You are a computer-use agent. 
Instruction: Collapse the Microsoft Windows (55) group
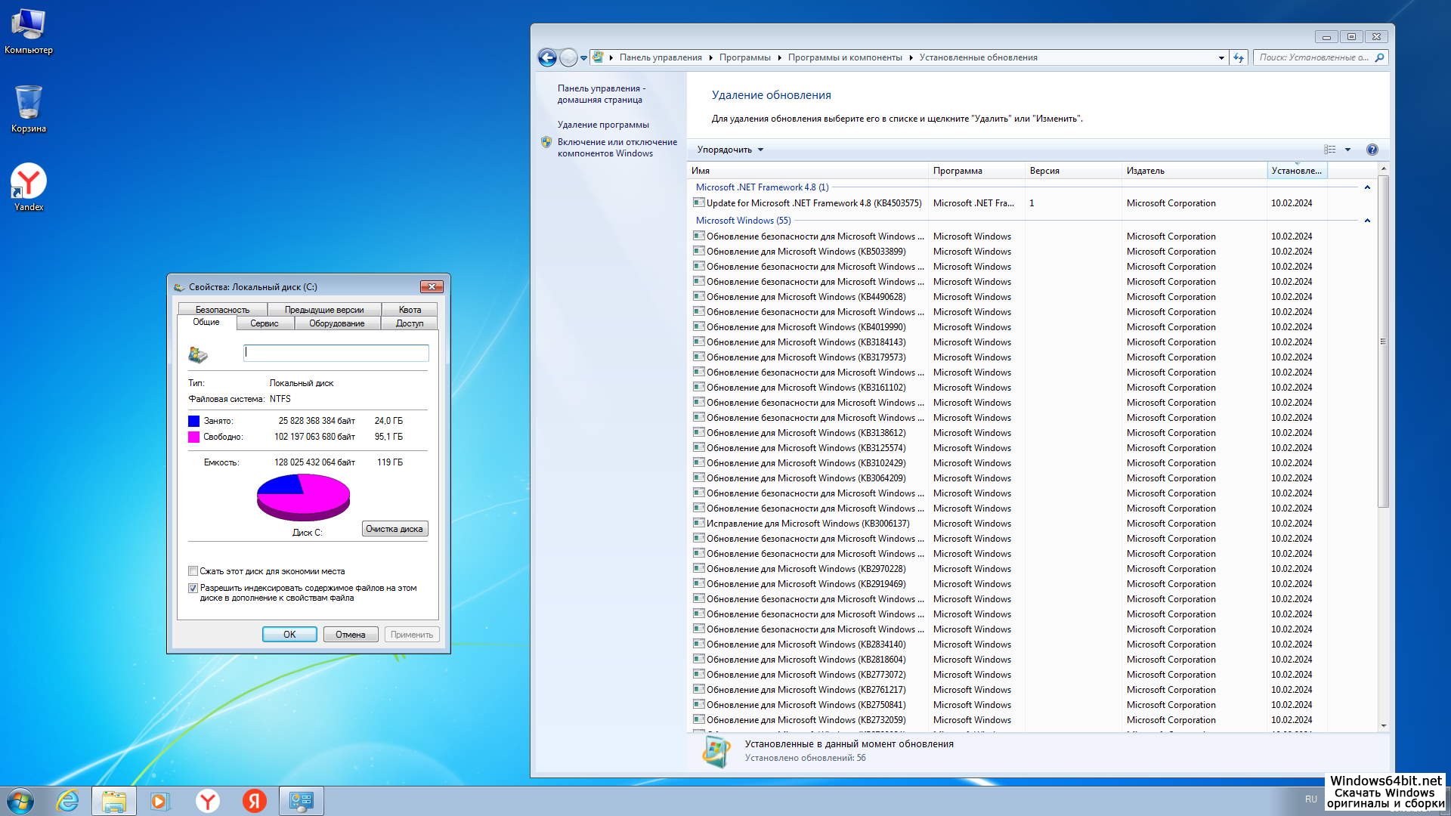click(1366, 221)
